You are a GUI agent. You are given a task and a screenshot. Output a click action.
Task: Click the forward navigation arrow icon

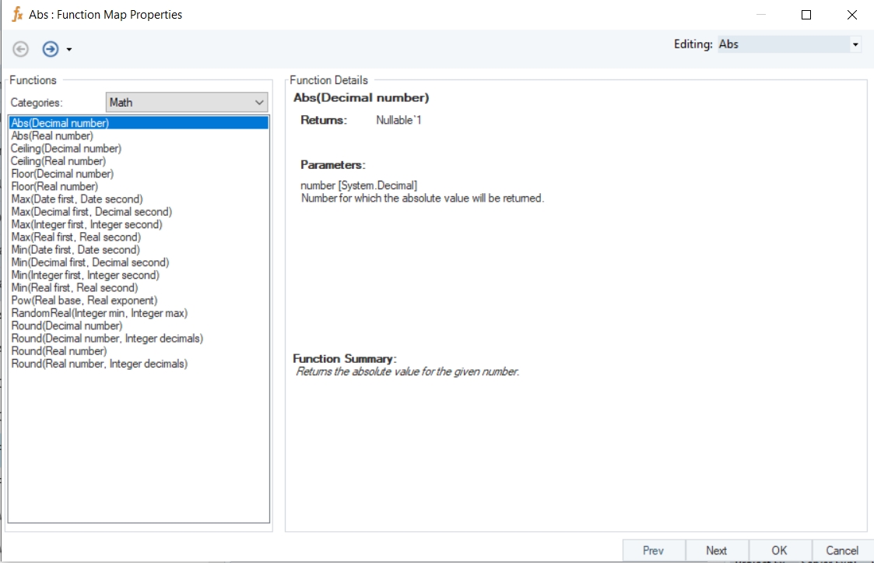pyautogui.click(x=51, y=49)
